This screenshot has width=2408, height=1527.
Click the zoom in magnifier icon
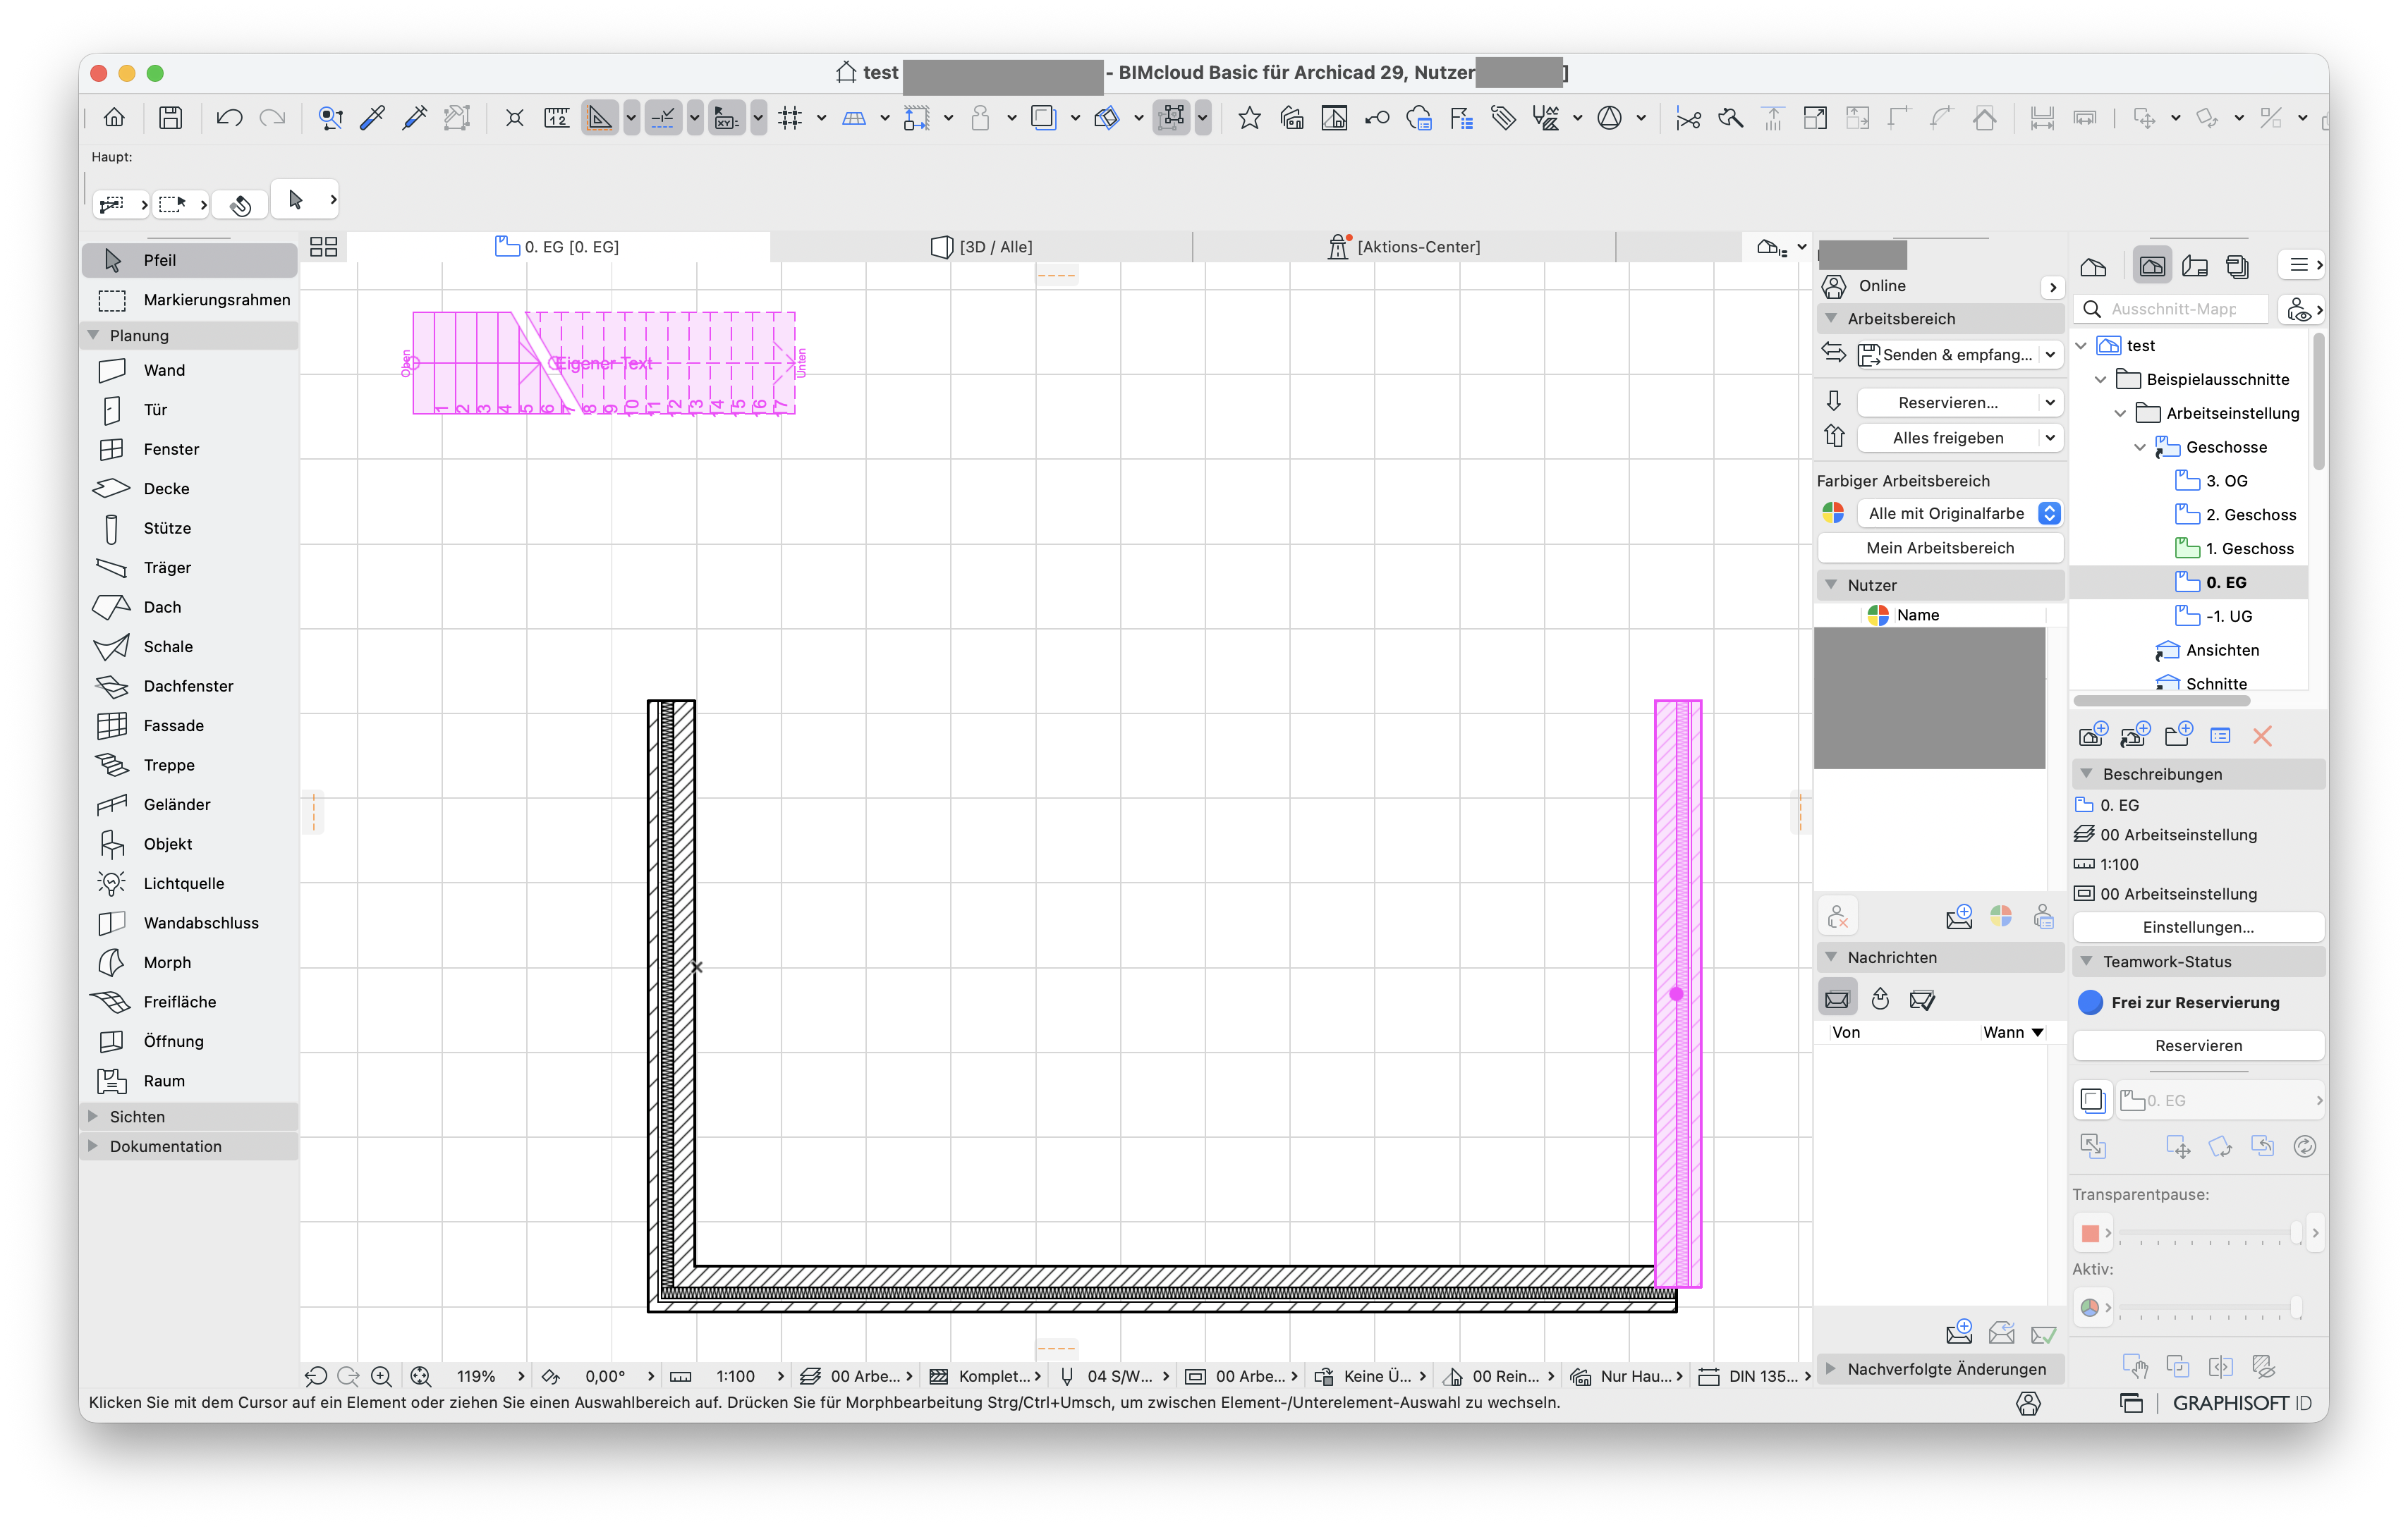click(x=381, y=1376)
